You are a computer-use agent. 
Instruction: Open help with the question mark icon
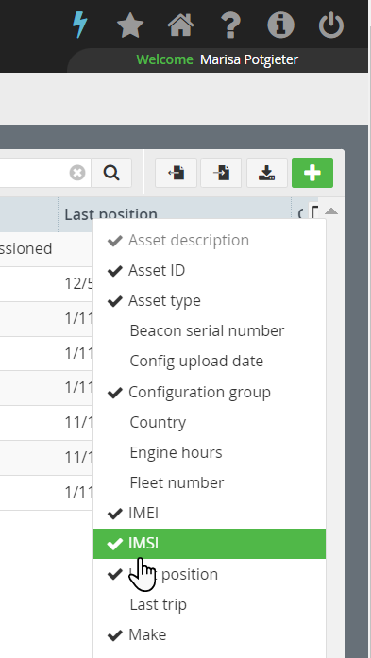[231, 25]
